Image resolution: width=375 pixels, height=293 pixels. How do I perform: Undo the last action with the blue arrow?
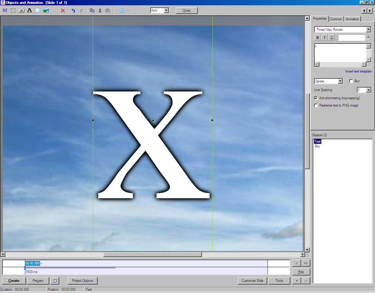coord(73,10)
